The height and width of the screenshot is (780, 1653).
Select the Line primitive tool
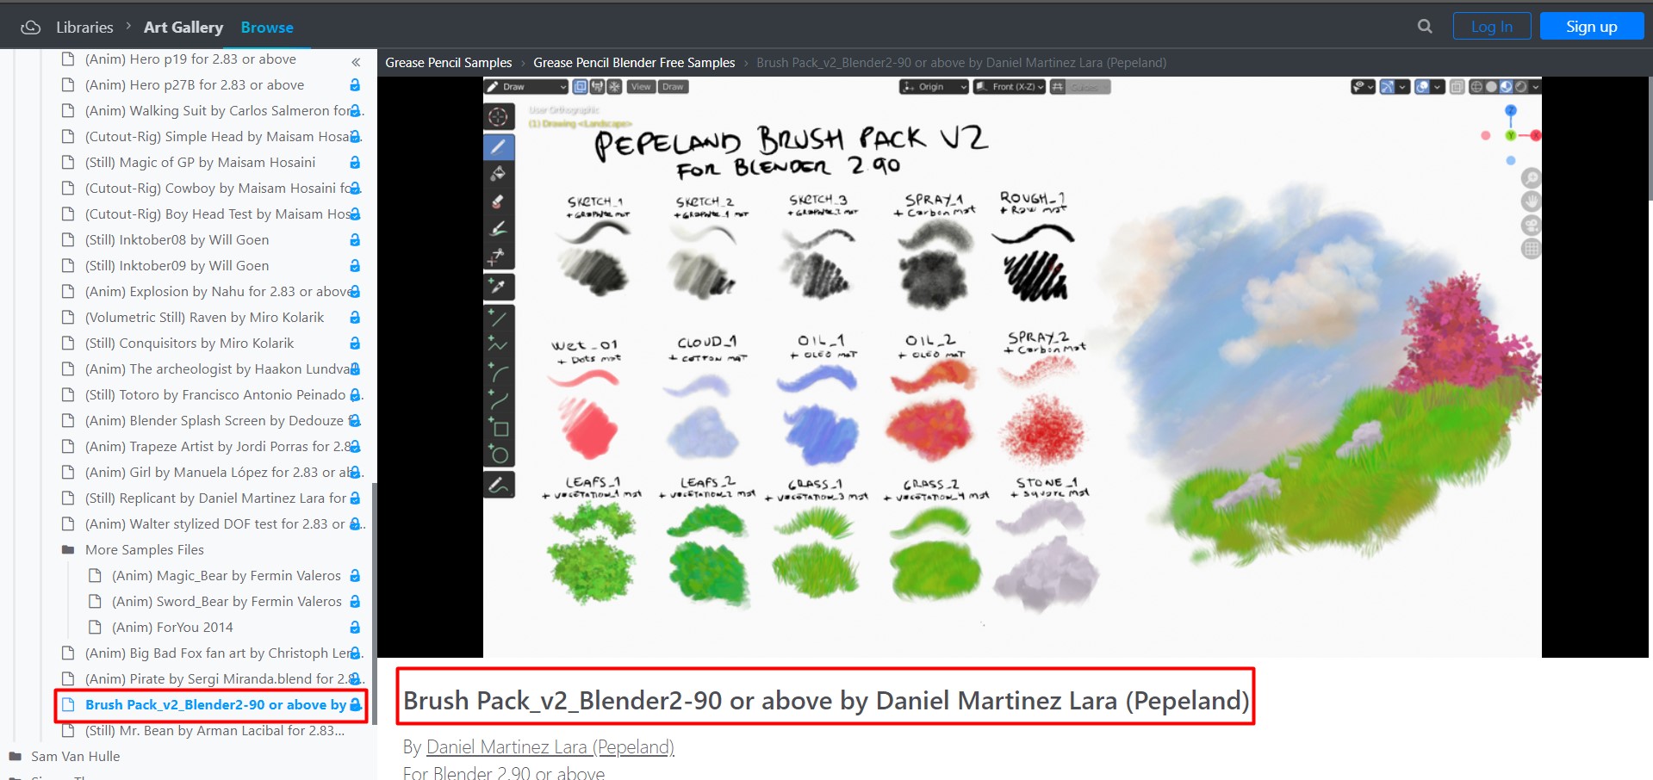pos(499,318)
